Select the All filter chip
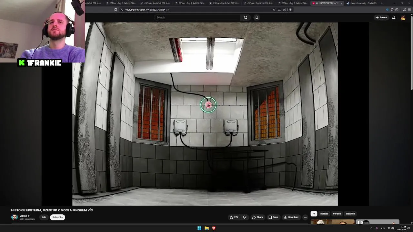Screen dimensions: 413x232 tap(314, 214)
